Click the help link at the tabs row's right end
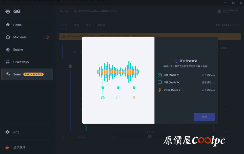Image resolution: width=244 pixels, height=154 pixels. pyautogui.click(x=236, y=25)
